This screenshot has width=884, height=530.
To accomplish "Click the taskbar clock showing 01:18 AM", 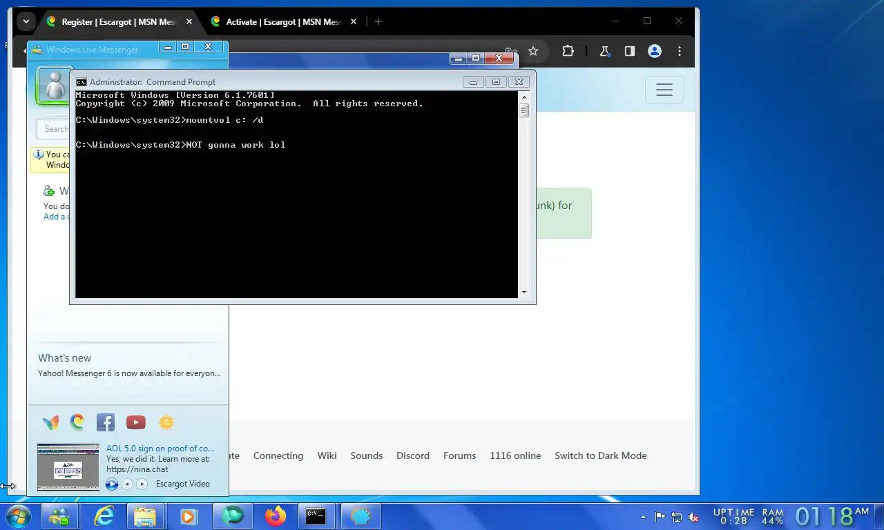I will [x=832, y=516].
